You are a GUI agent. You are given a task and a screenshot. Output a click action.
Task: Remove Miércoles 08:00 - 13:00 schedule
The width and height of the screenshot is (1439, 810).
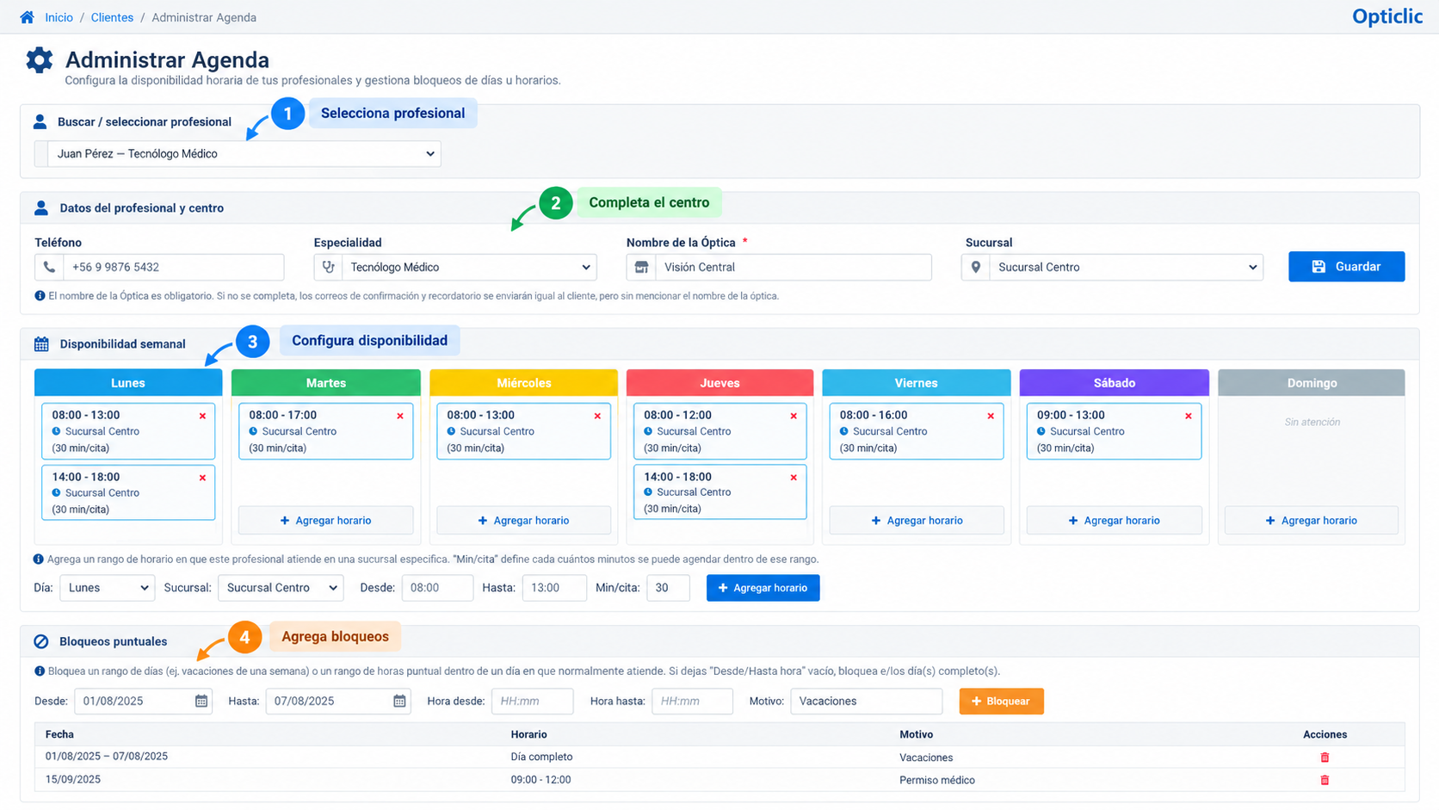[597, 416]
